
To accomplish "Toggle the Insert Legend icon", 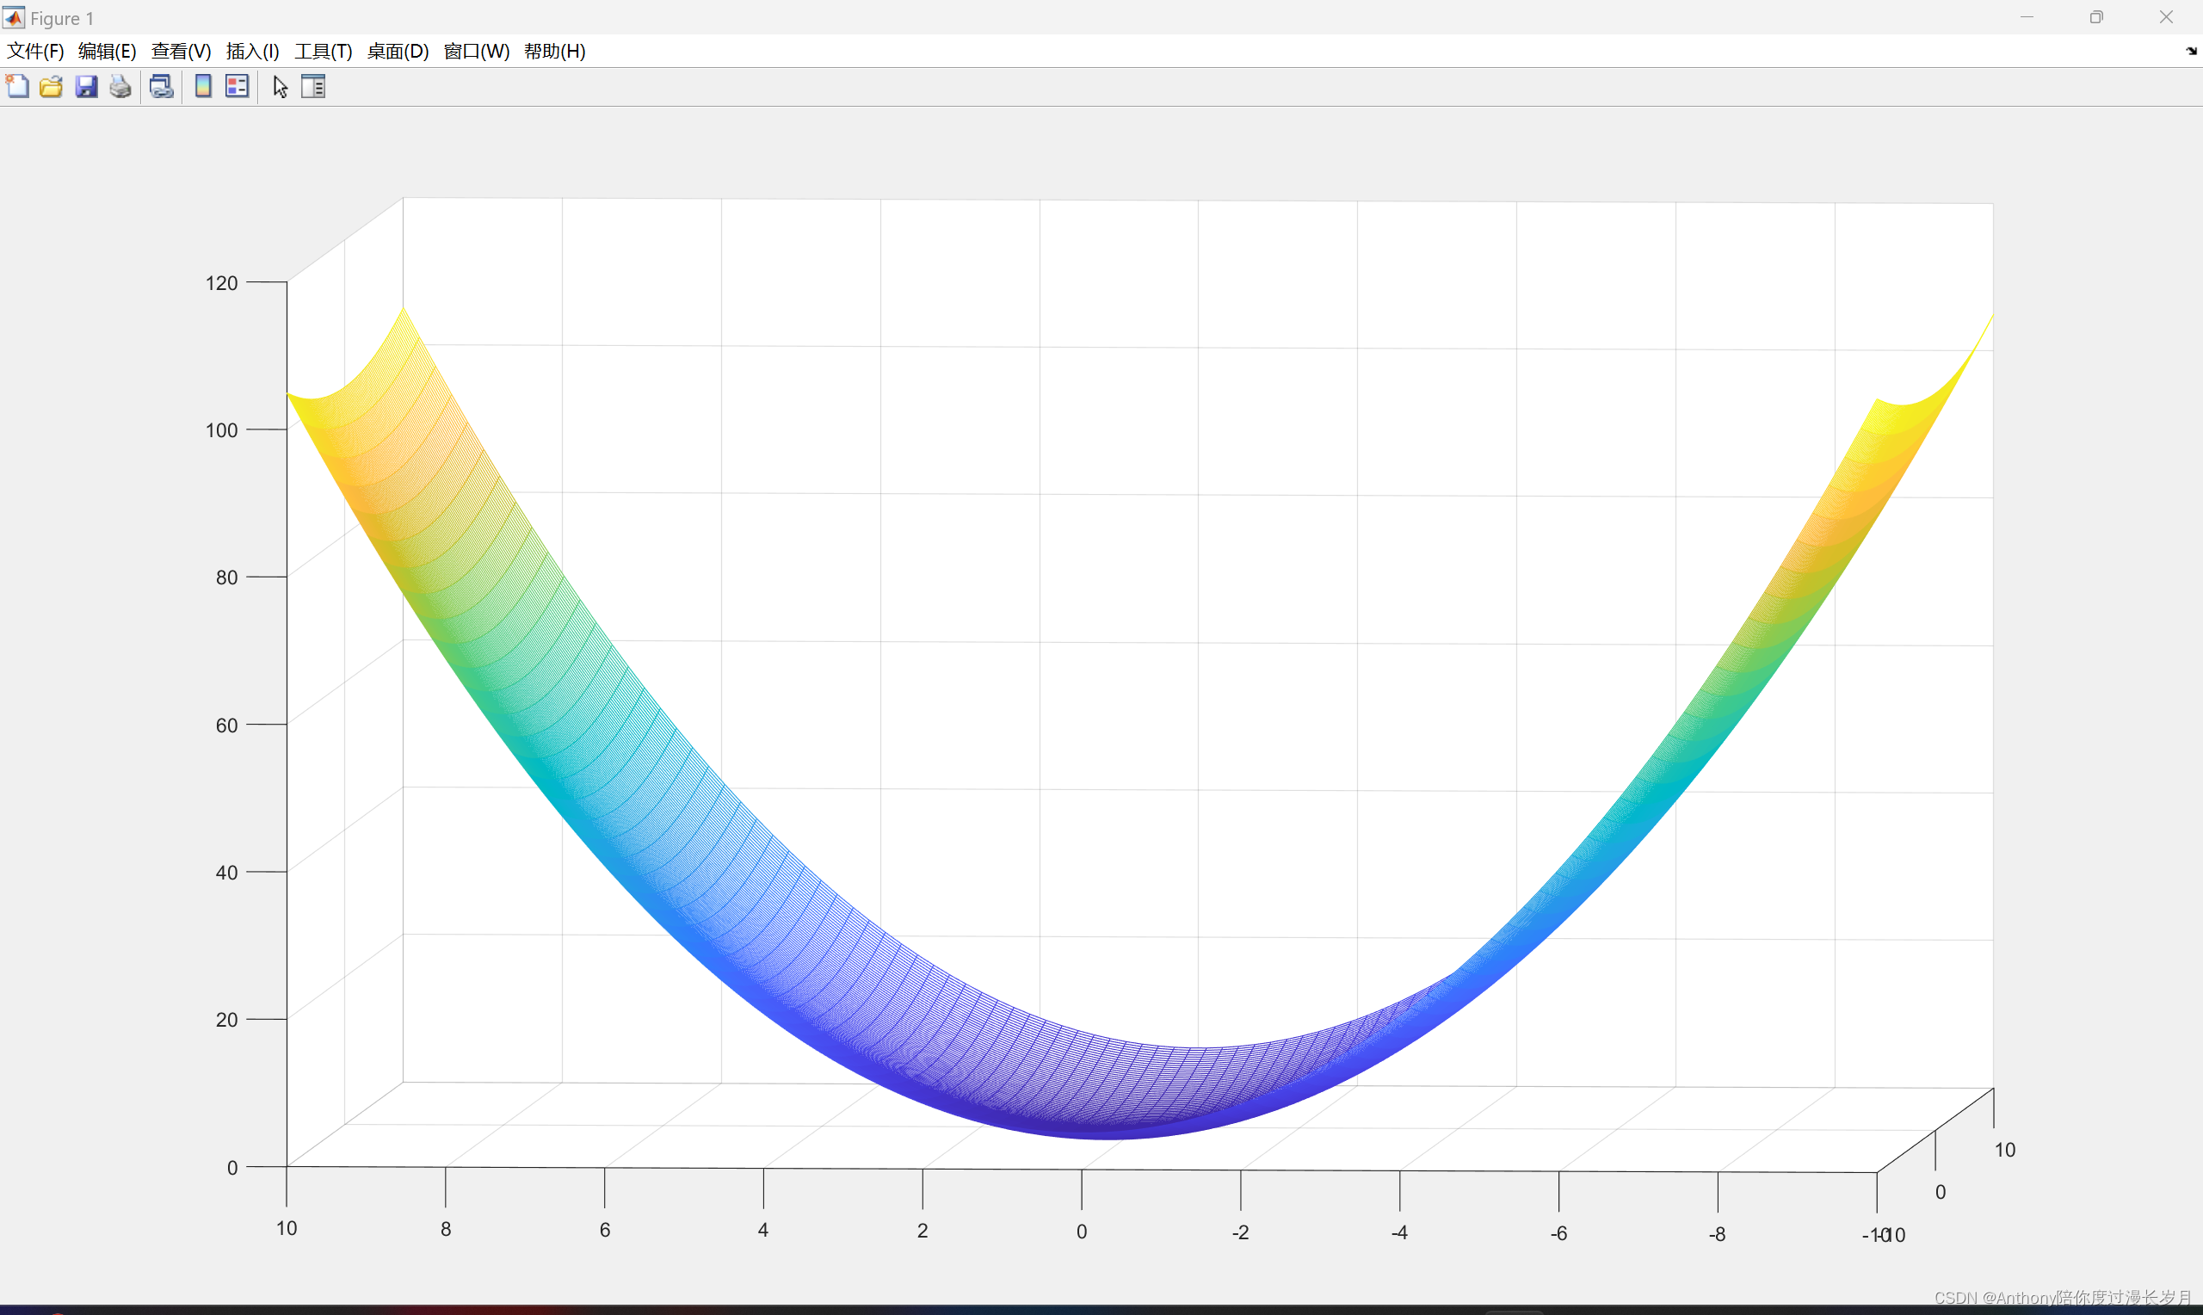I will 238,87.
